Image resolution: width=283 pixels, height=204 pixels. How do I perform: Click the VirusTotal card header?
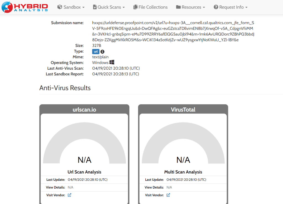point(183,110)
